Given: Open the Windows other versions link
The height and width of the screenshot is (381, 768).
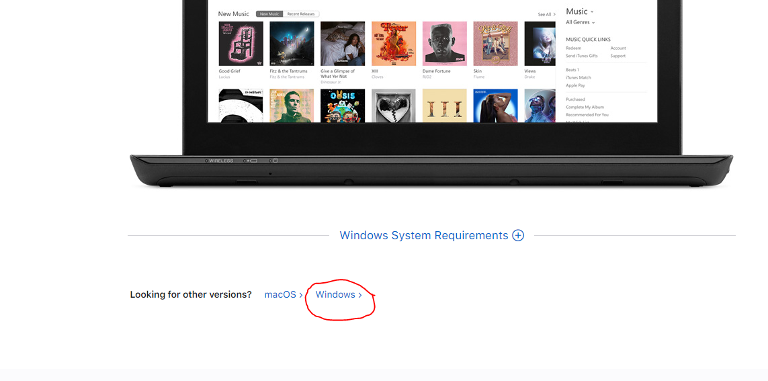Looking at the screenshot, I should tap(339, 295).
